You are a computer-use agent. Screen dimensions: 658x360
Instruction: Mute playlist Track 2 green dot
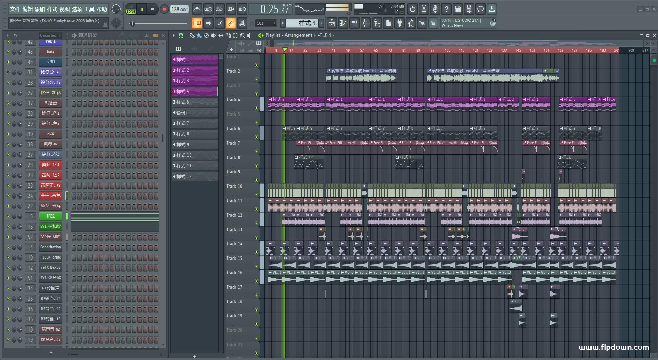click(x=256, y=80)
